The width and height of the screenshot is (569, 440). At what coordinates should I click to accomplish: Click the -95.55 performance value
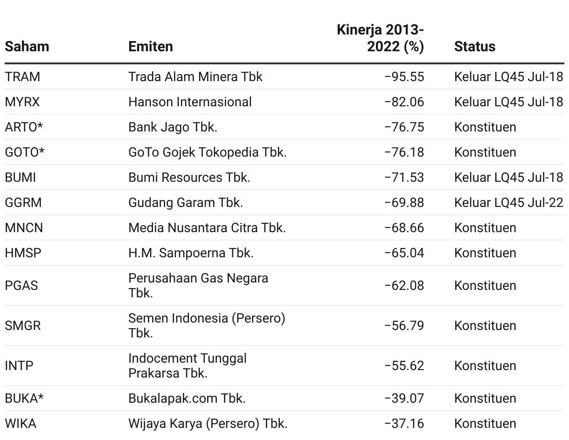point(404,76)
